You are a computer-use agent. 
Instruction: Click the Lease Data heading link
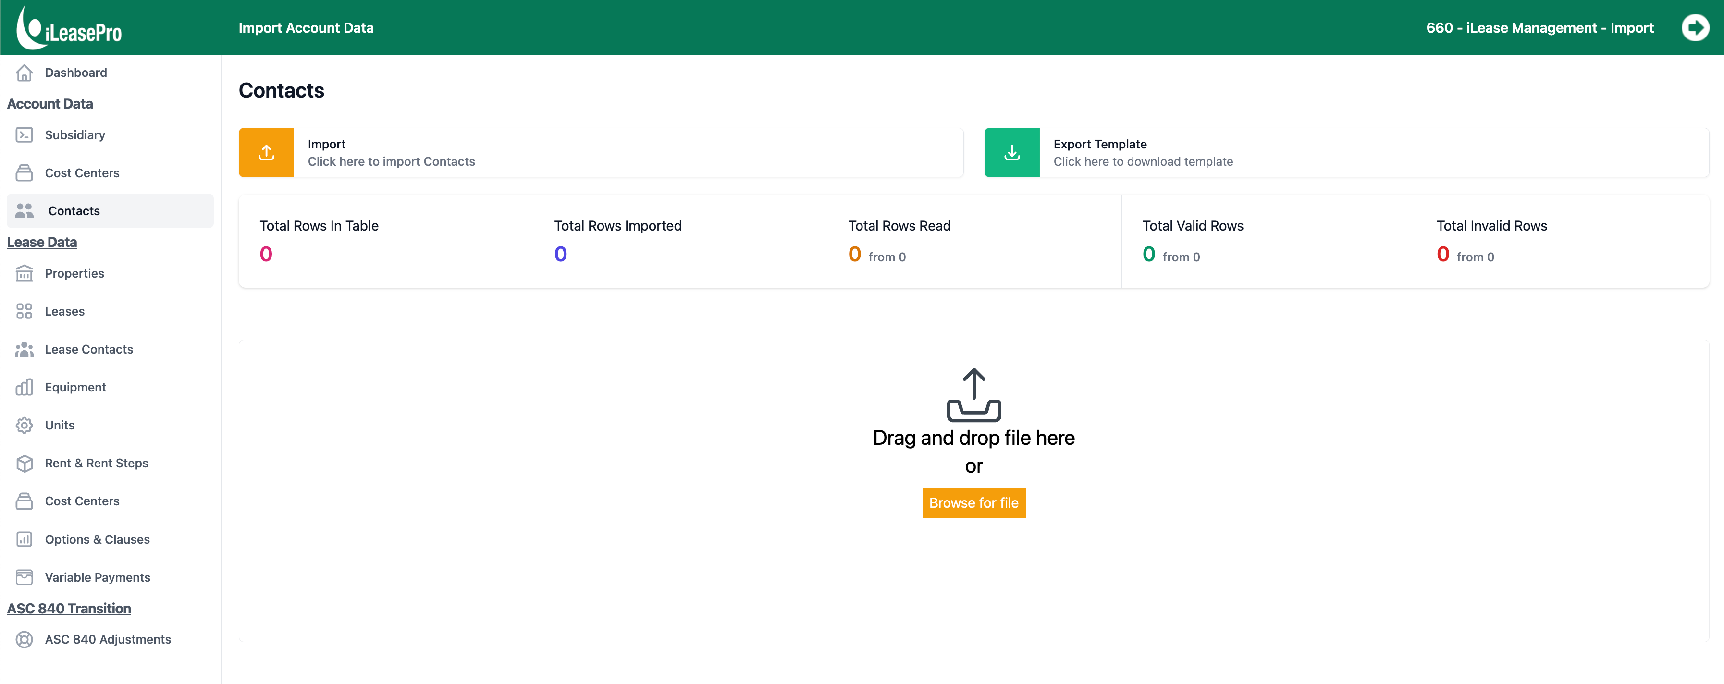[x=42, y=242]
